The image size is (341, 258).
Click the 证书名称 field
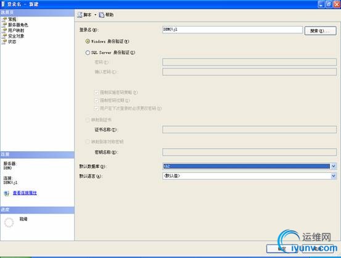250,130
